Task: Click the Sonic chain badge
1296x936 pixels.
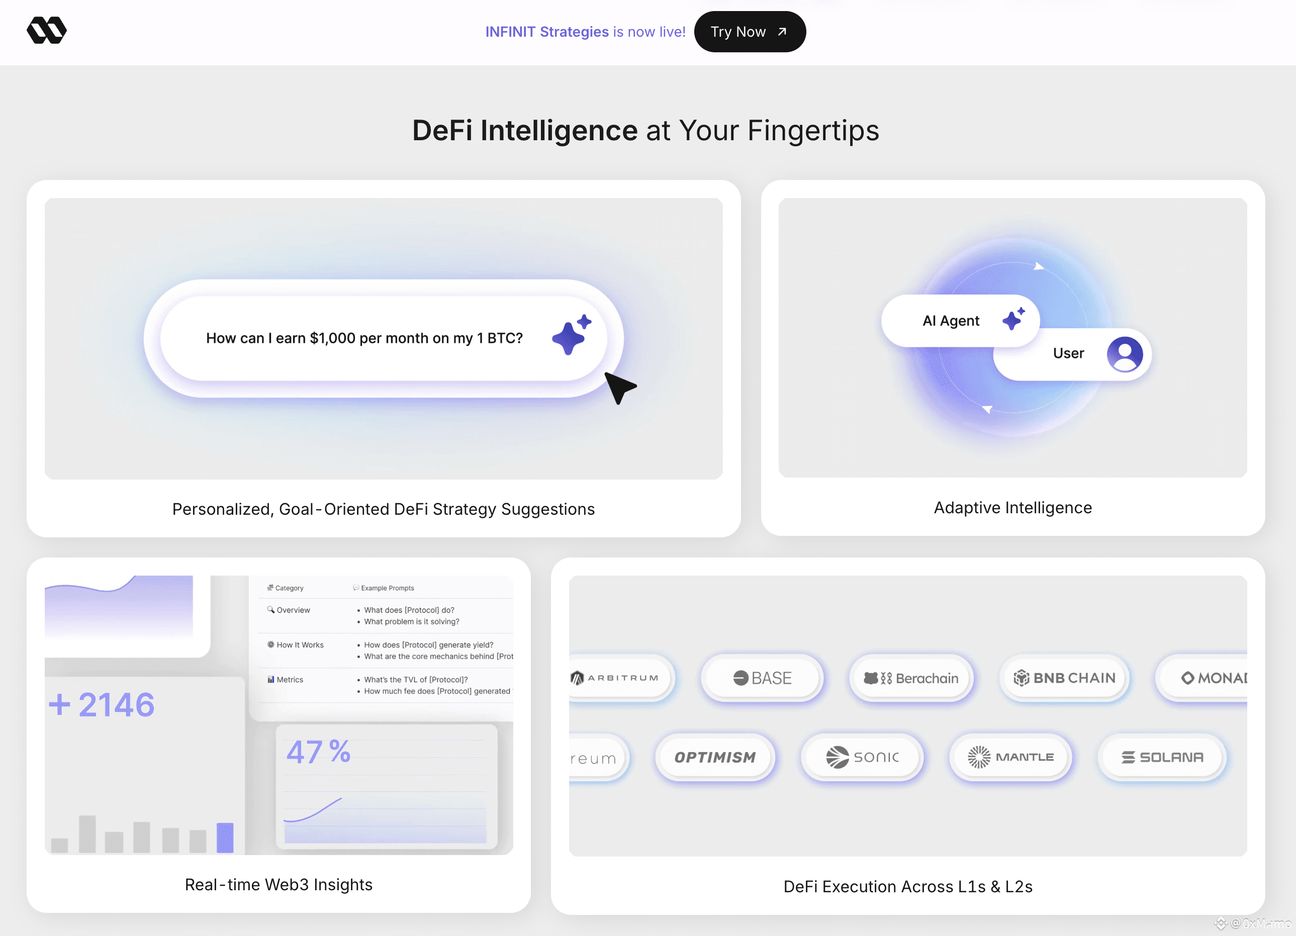Action: [x=862, y=757]
